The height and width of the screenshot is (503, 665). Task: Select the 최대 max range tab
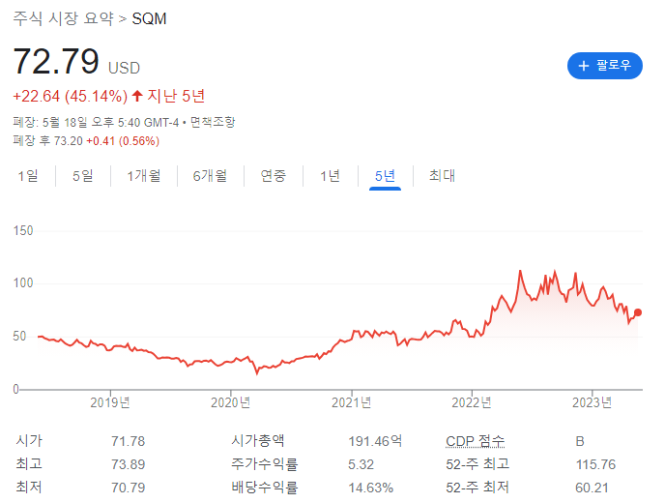pyautogui.click(x=442, y=175)
